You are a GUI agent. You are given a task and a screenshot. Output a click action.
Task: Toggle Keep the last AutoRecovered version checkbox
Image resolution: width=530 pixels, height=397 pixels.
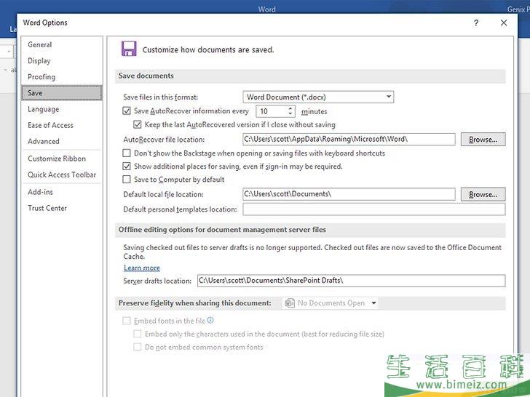(x=137, y=124)
